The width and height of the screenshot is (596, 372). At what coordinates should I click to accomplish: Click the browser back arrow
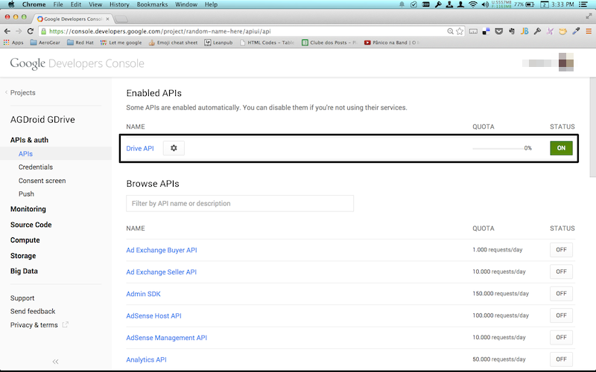[x=7, y=31]
